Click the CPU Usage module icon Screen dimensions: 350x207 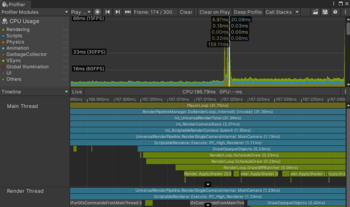[x=5, y=21]
